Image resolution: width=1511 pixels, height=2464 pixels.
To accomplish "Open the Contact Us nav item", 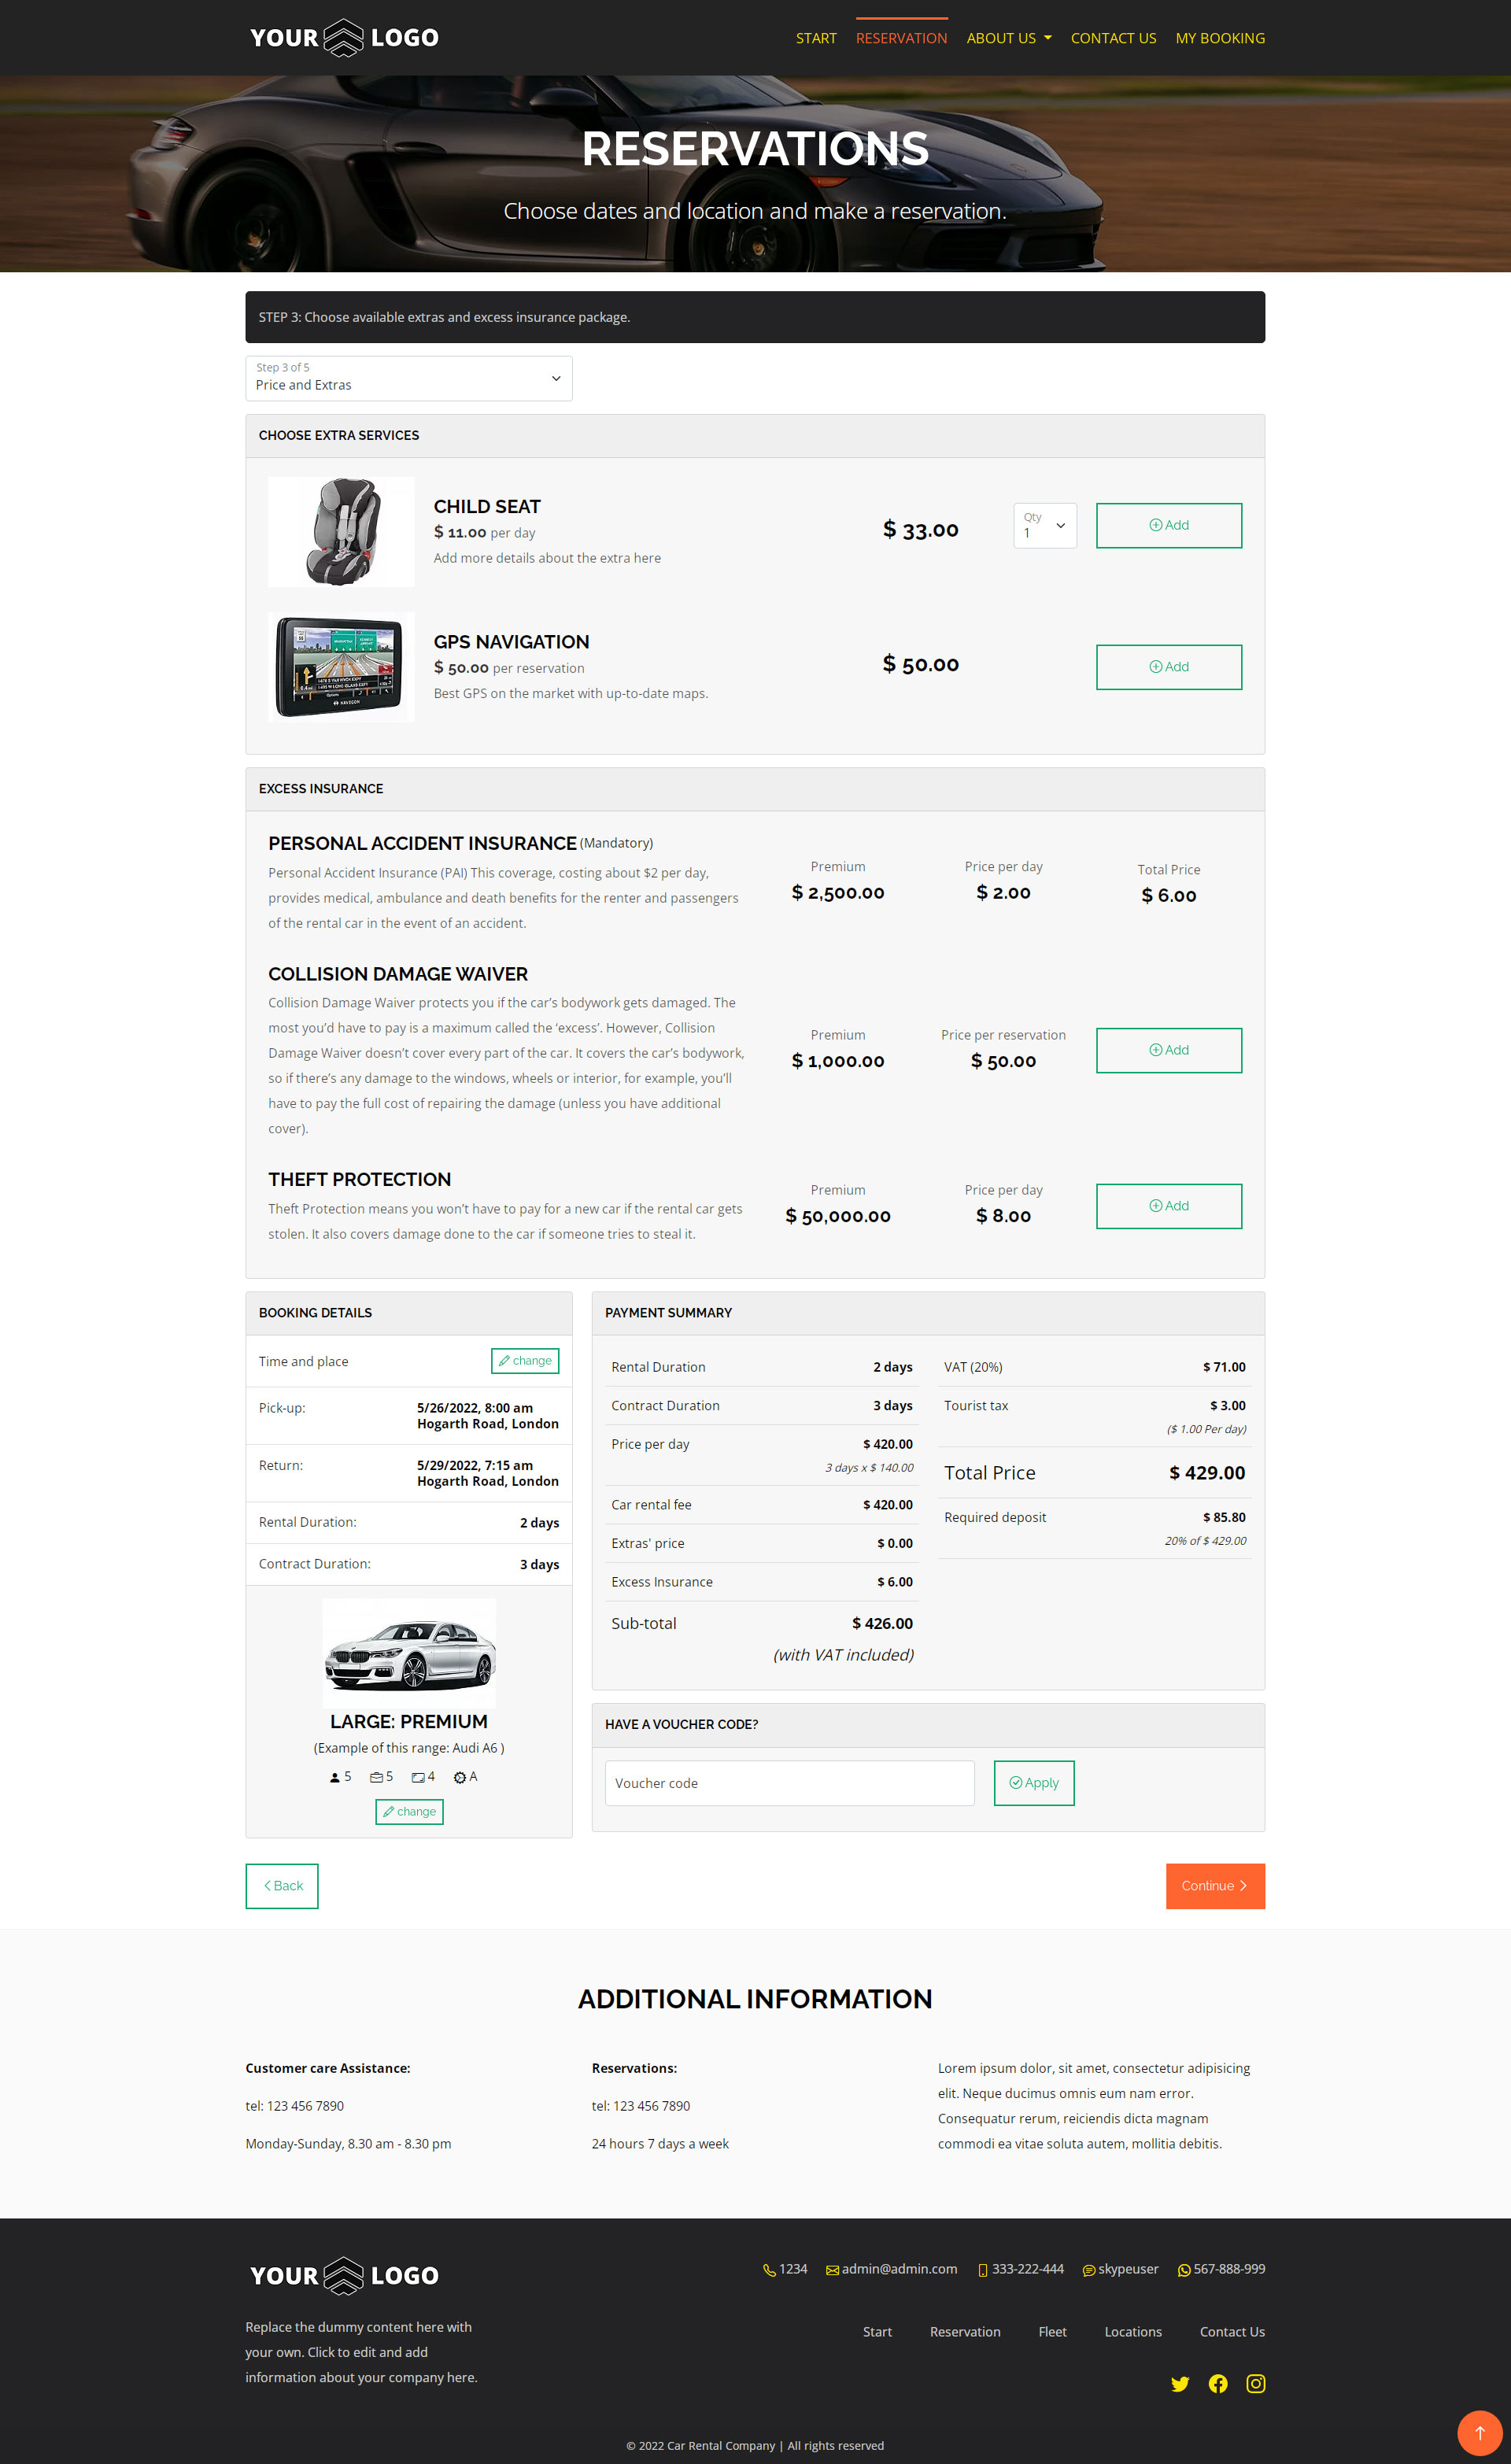I will click(x=1113, y=38).
